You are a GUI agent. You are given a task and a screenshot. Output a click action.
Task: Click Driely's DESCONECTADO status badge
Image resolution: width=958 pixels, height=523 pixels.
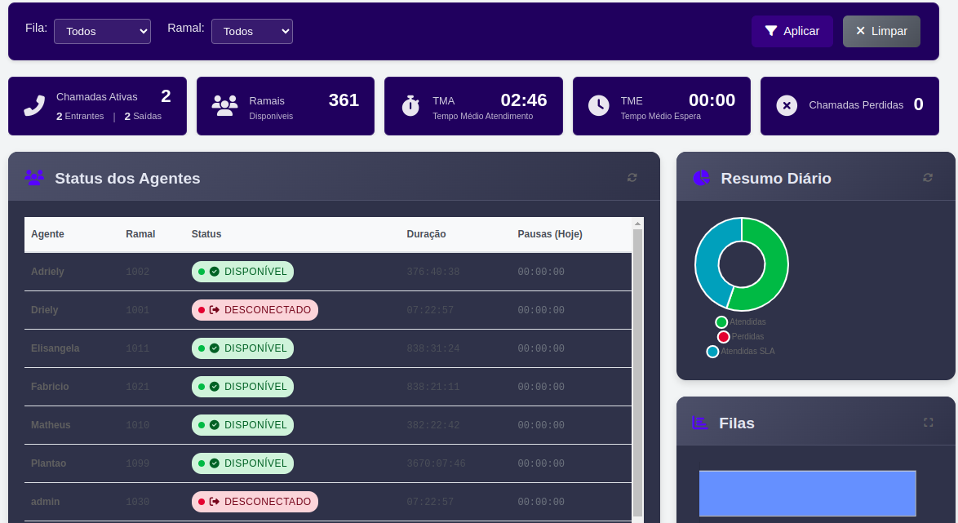click(x=255, y=310)
